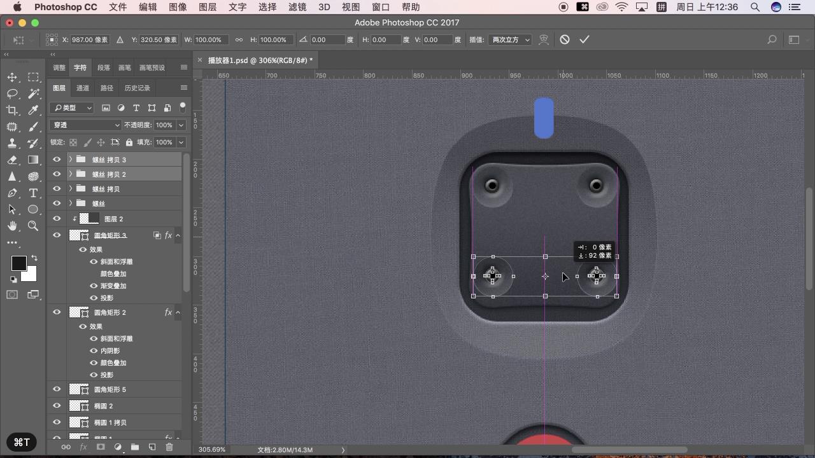Toggle visibility of 椭圆 2 layer

[57, 406]
